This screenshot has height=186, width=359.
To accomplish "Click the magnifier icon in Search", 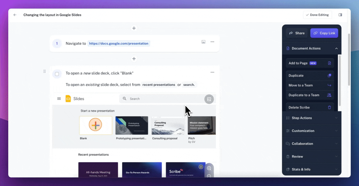I will pyautogui.click(x=125, y=99).
